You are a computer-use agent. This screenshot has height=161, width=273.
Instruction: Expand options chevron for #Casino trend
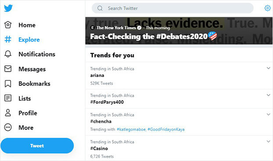click(x=269, y=141)
